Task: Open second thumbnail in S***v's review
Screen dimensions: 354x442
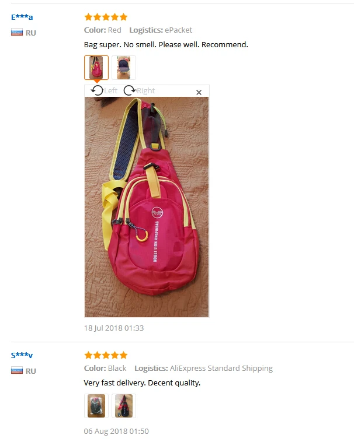Action: (124, 406)
